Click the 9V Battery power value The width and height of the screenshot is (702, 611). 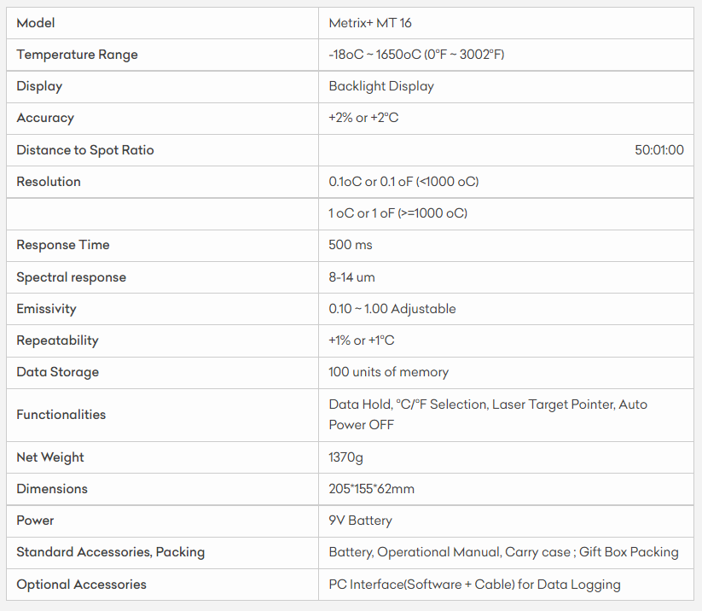tap(360, 521)
